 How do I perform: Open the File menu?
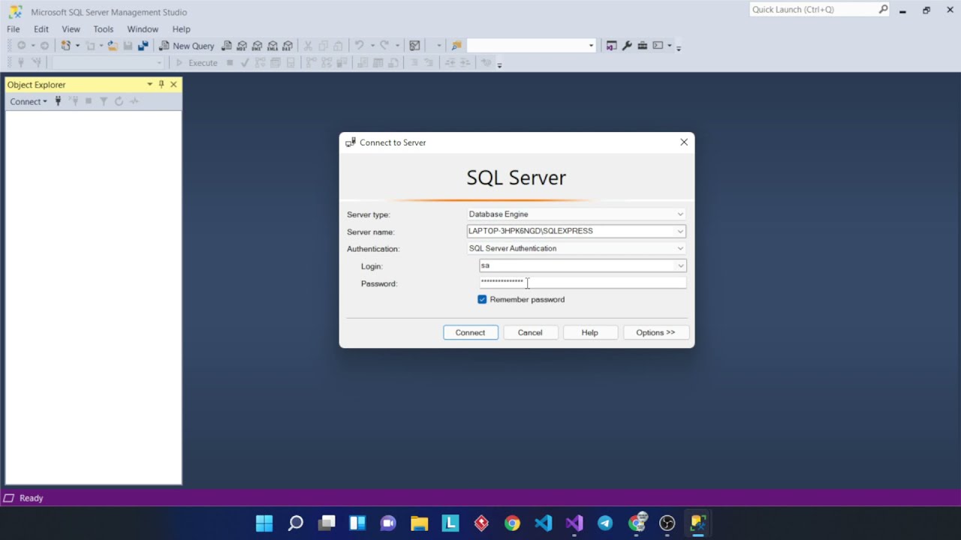click(x=14, y=29)
